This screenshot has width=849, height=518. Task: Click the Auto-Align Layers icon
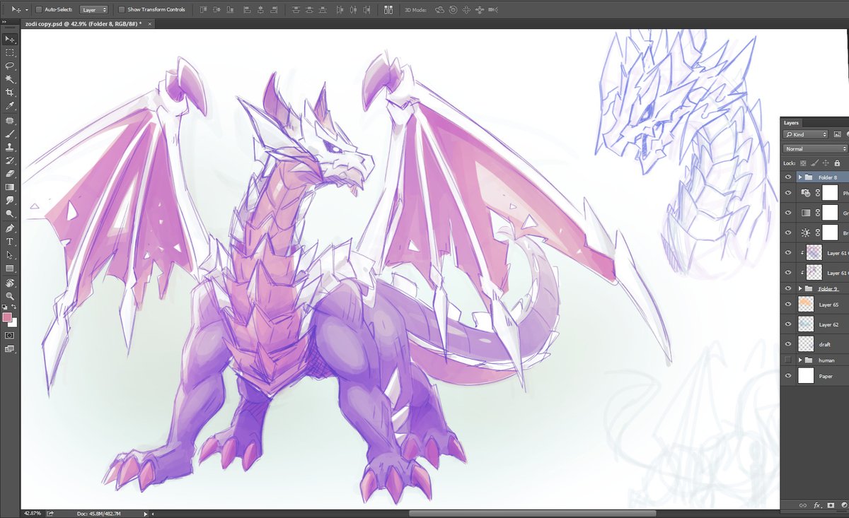(x=388, y=10)
